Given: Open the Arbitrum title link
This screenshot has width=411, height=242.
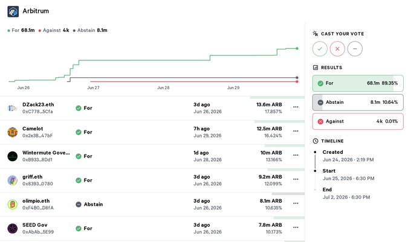Looking at the screenshot, I should coord(36,11).
